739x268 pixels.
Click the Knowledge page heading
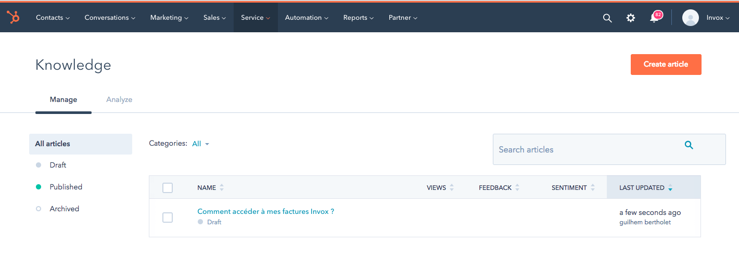click(x=73, y=65)
